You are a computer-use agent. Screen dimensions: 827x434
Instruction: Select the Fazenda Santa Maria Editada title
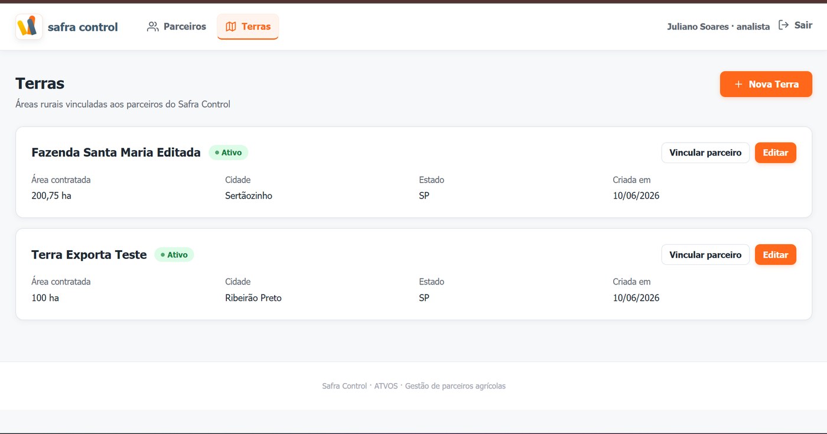coord(116,153)
